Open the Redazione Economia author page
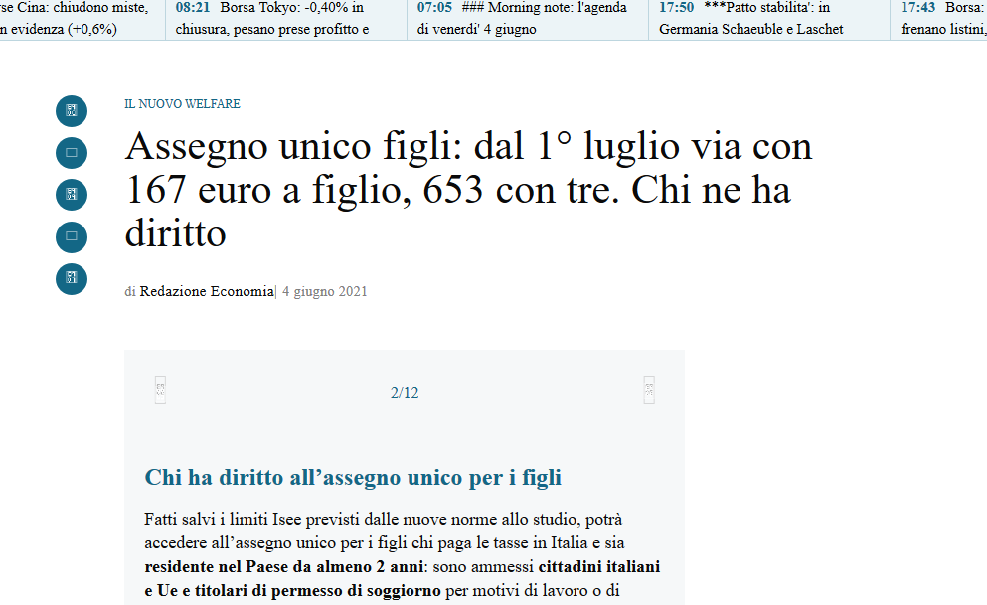 (206, 291)
